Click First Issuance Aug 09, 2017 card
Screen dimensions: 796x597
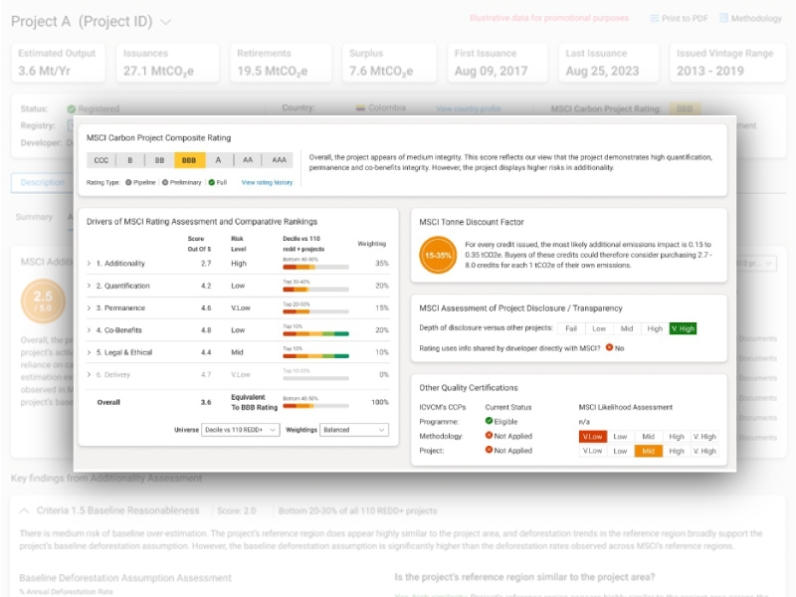497,63
